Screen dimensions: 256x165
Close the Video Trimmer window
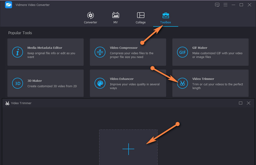(249, 103)
